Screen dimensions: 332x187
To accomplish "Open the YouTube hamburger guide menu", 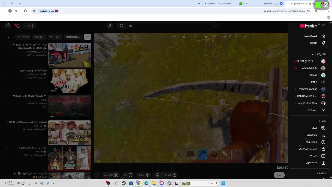I will [x=323, y=26].
